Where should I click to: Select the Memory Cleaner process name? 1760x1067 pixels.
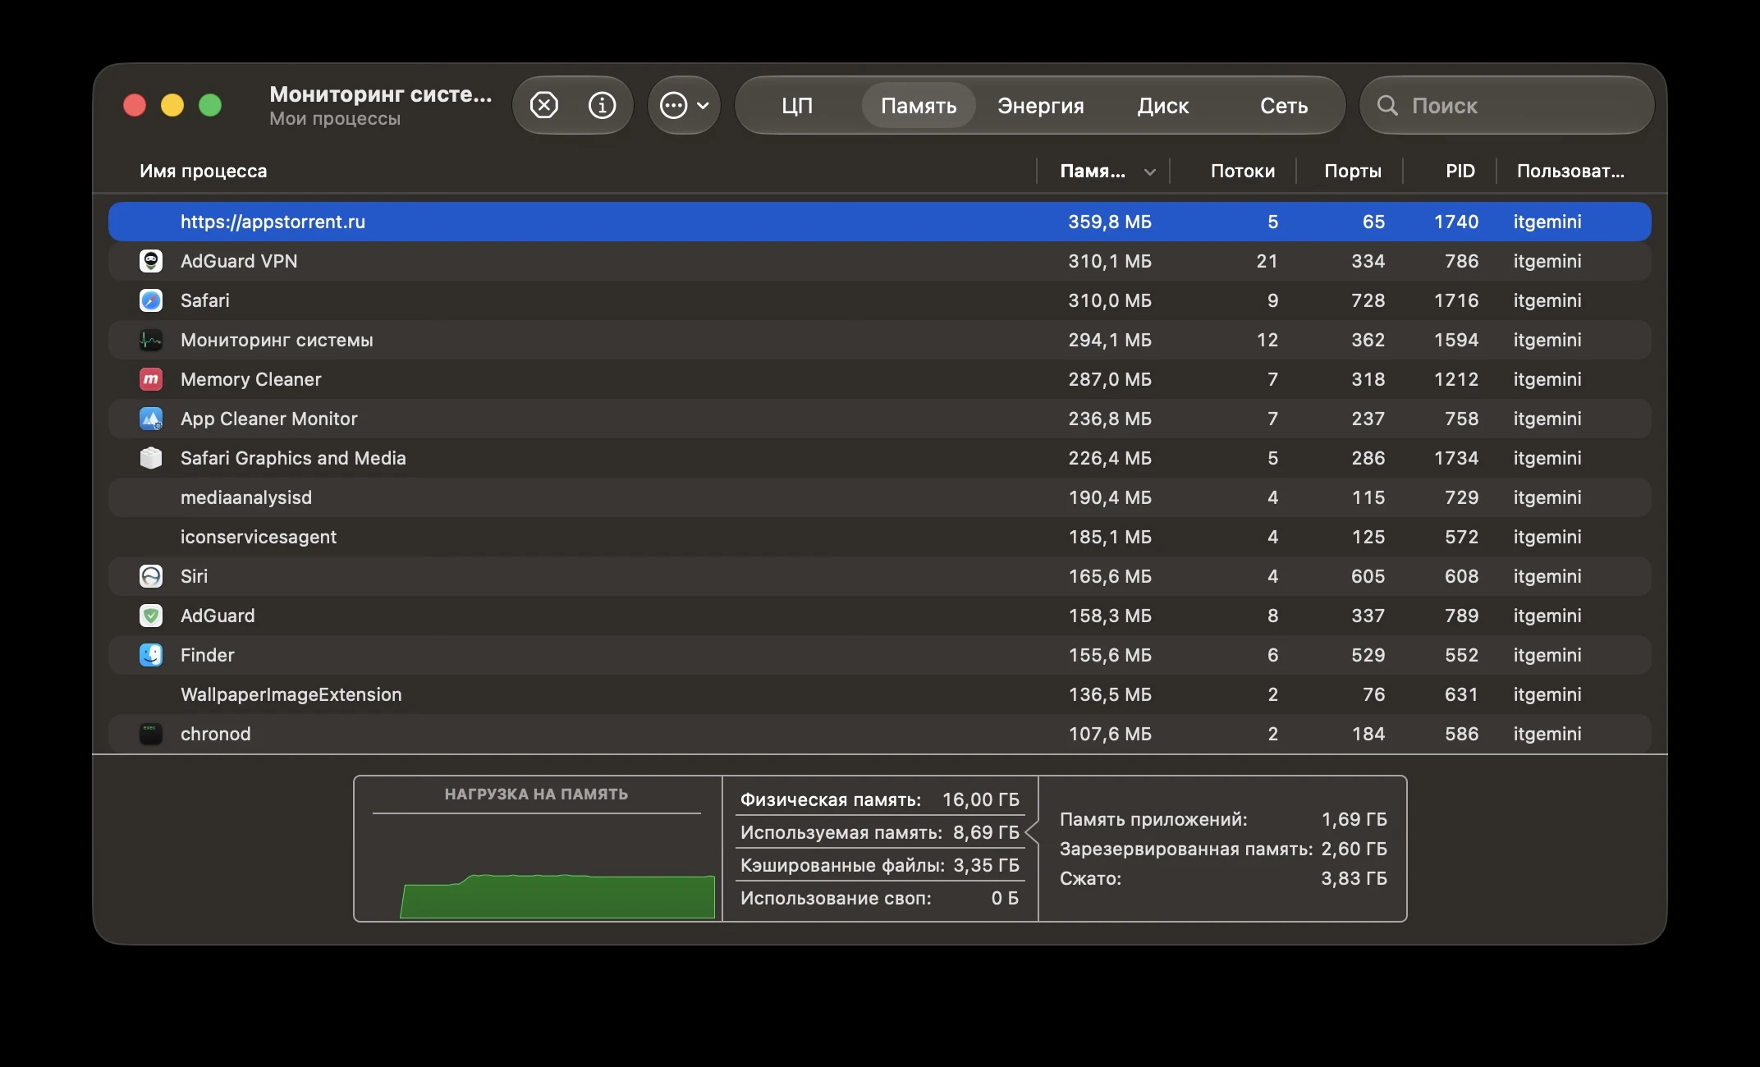[x=251, y=379]
